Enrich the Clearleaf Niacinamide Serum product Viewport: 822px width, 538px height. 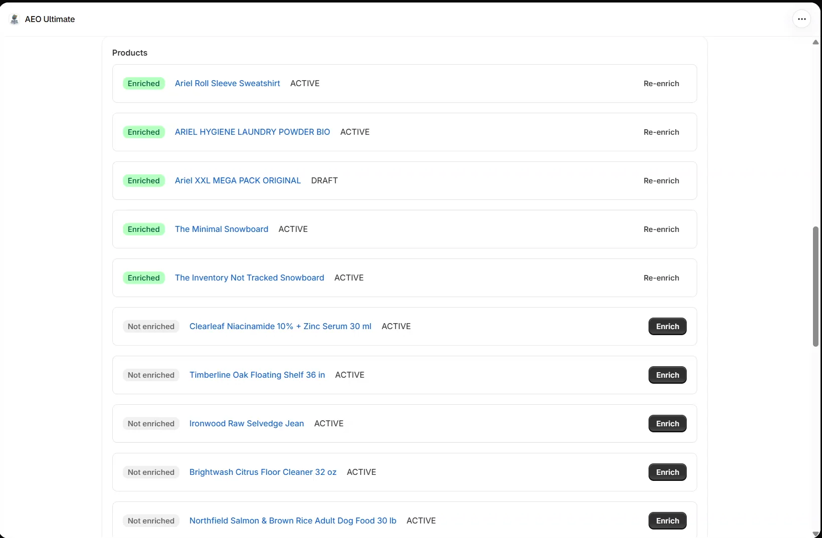tap(667, 327)
